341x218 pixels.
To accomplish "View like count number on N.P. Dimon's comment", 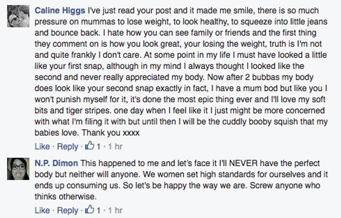I will click(x=98, y=210).
